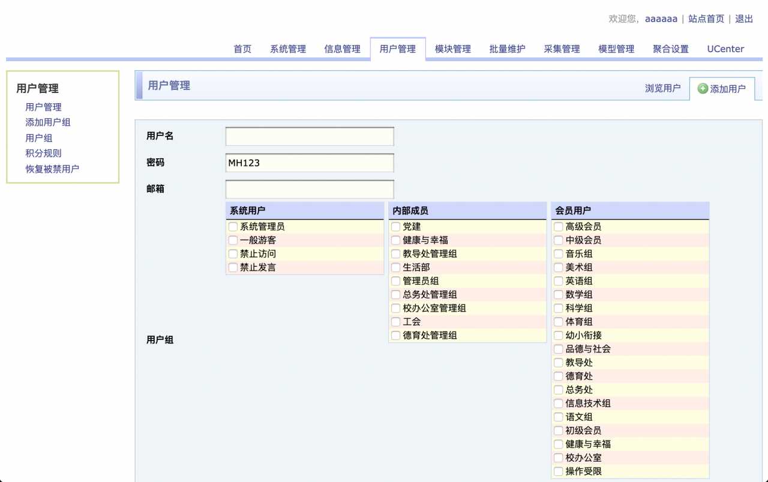768x482 pixels.
Task: Check the 体育组 member option
Action: (x=558, y=322)
